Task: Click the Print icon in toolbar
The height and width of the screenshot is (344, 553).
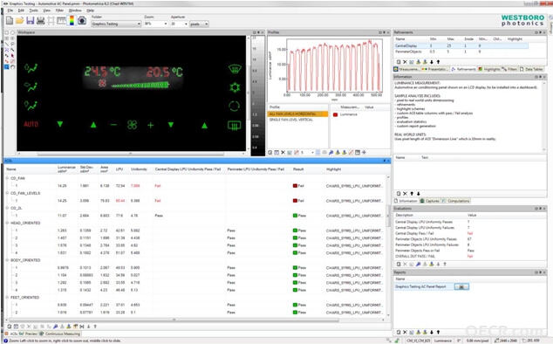Action: click(x=40, y=21)
